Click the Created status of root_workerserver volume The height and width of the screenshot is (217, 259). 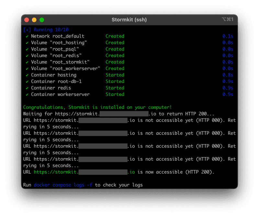coord(115,68)
